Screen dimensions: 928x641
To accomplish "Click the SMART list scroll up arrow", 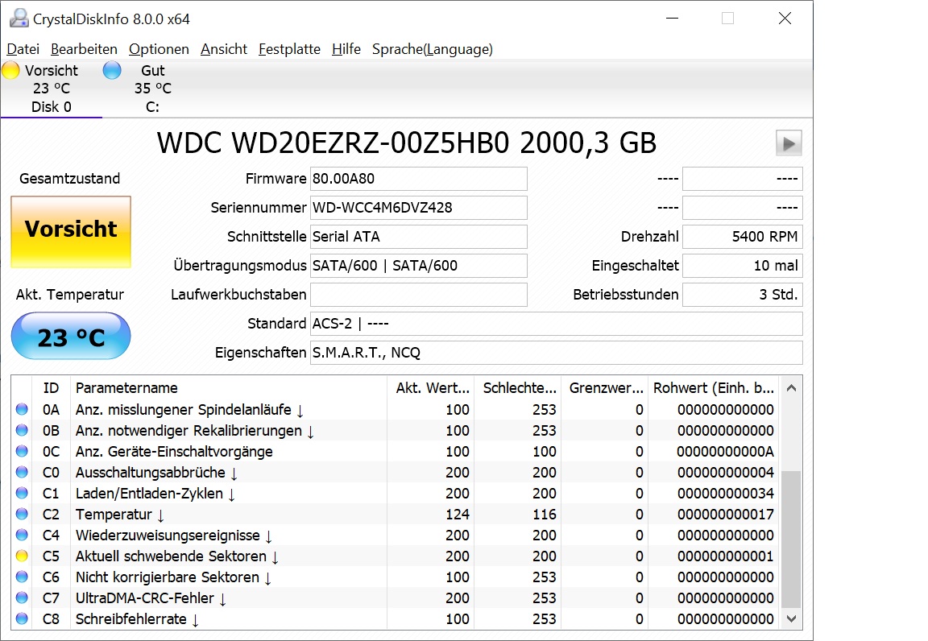I will pos(791,388).
